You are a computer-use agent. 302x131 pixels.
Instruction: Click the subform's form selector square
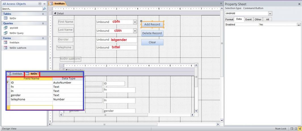pyautogui.click(x=62, y=66)
